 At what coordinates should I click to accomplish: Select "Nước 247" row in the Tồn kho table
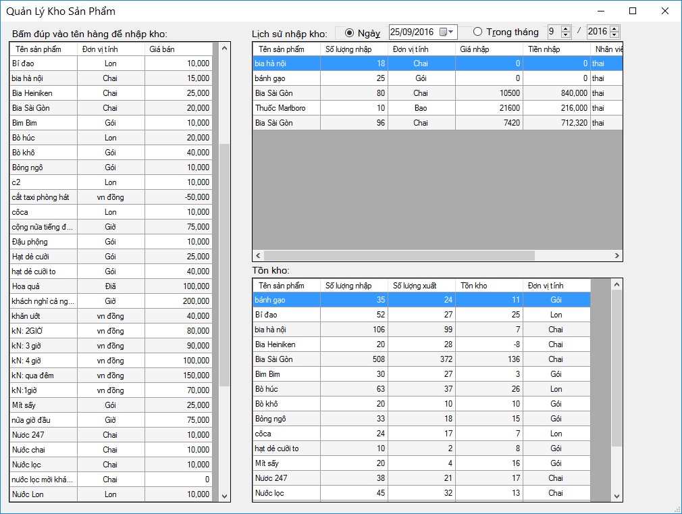click(x=421, y=478)
